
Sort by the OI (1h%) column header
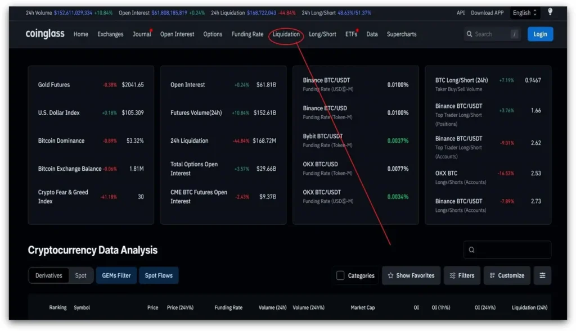click(441, 307)
